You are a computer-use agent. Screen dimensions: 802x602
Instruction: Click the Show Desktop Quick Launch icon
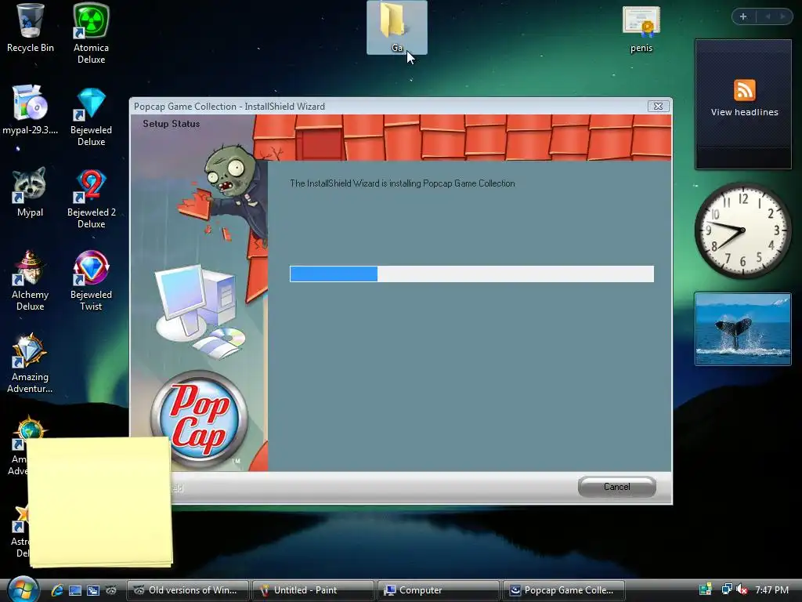75,590
